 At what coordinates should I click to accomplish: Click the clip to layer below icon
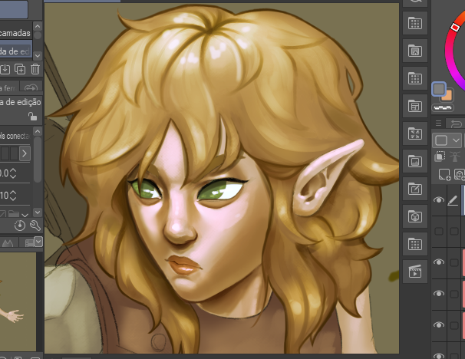440,156
